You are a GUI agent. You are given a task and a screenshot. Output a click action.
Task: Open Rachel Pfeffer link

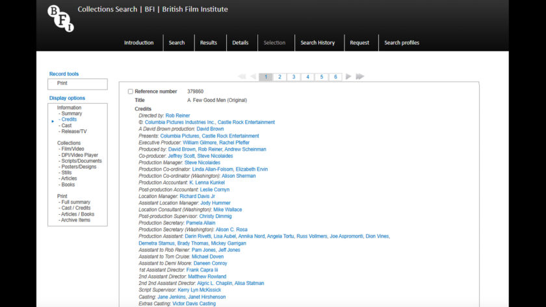tap(235, 143)
